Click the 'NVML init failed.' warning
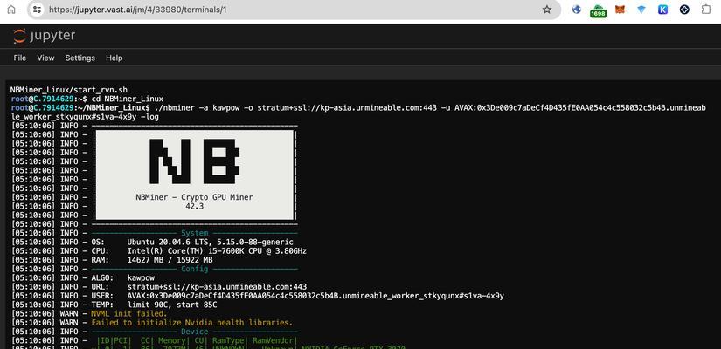This screenshot has width=721, height=349. [x=129, y=313]
